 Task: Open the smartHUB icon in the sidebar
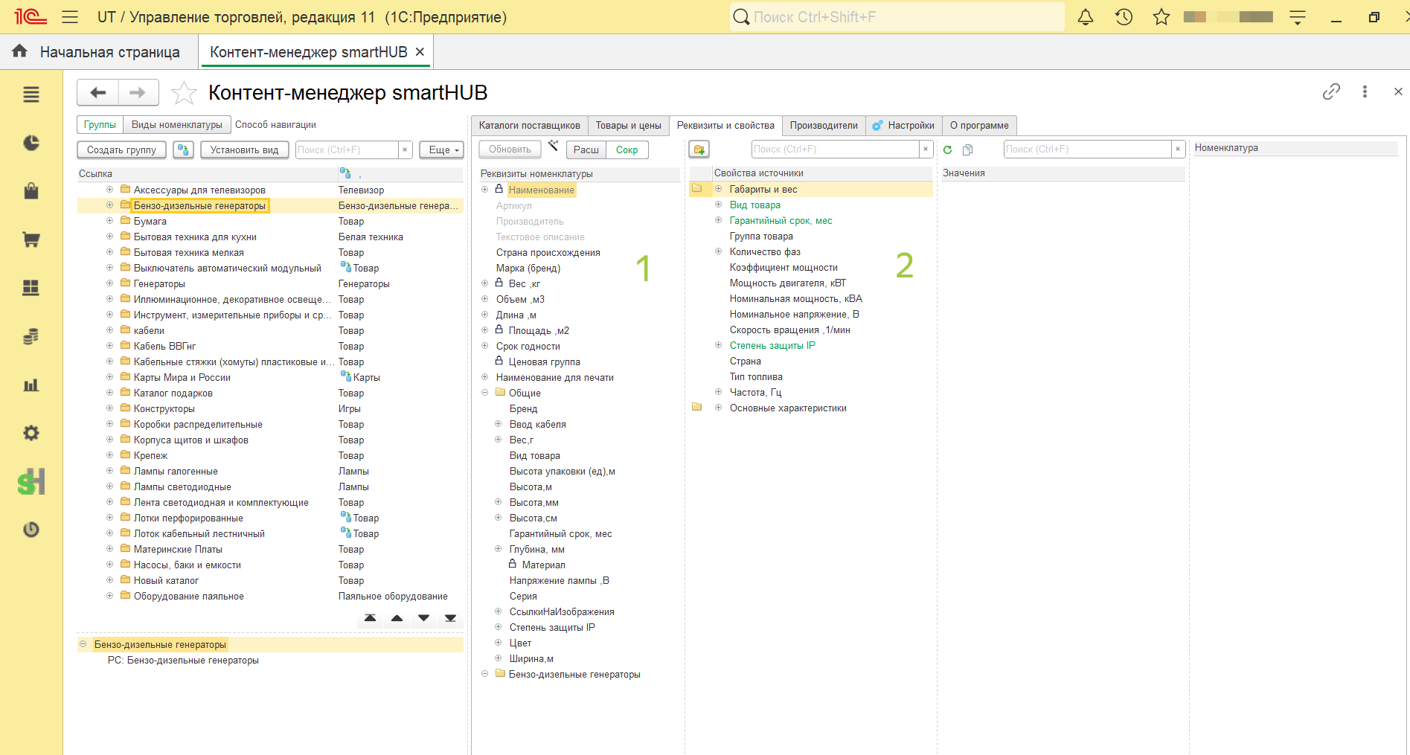click(31, 482)
